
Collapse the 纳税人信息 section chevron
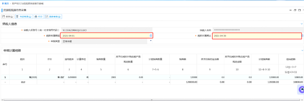click(x=301, y=24)
